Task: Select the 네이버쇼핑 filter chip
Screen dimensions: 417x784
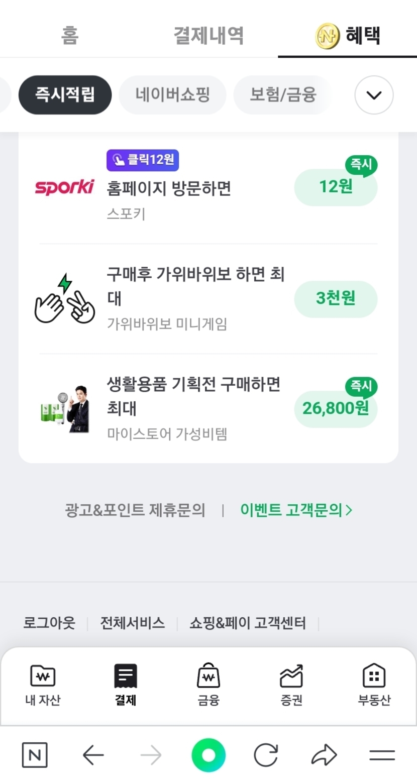Action: 172,95
